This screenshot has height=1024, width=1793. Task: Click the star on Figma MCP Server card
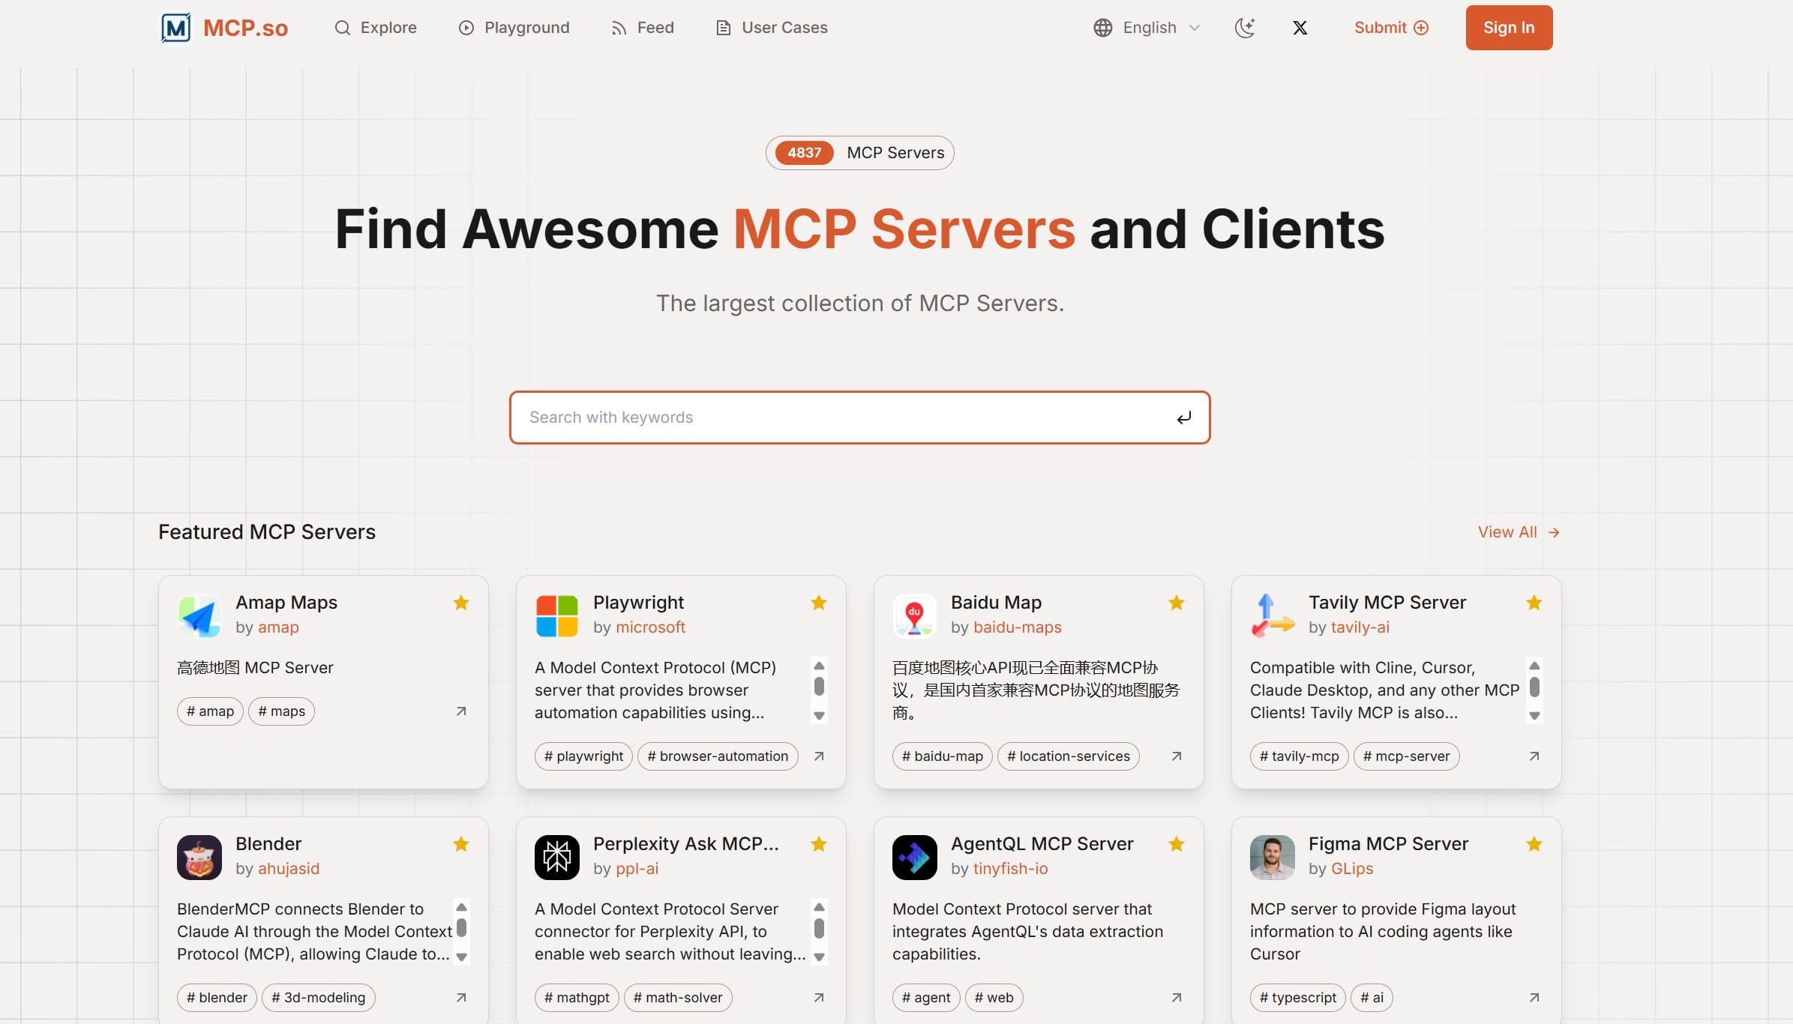(x=1534, y=844)
